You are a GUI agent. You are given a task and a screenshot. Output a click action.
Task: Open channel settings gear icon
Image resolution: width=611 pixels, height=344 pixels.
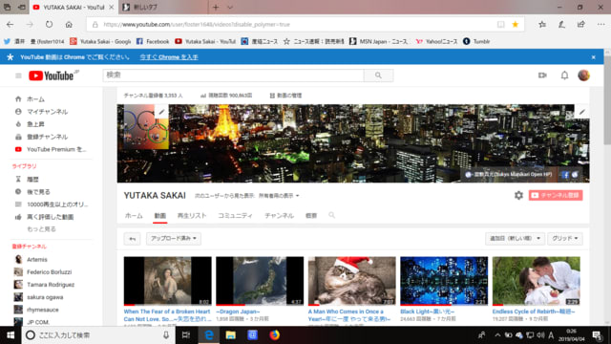(518, 195)
